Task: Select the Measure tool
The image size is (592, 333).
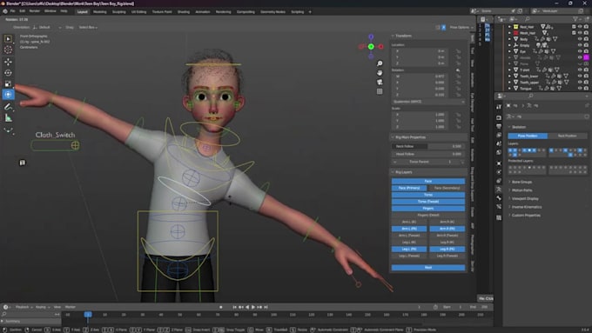Action: (8, 118)
